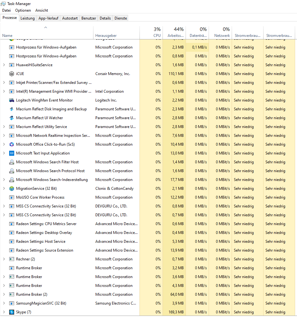Click the Radeon Settings: Source Extension icon
This screenshot has height=320, width=297.
(12, 250)
